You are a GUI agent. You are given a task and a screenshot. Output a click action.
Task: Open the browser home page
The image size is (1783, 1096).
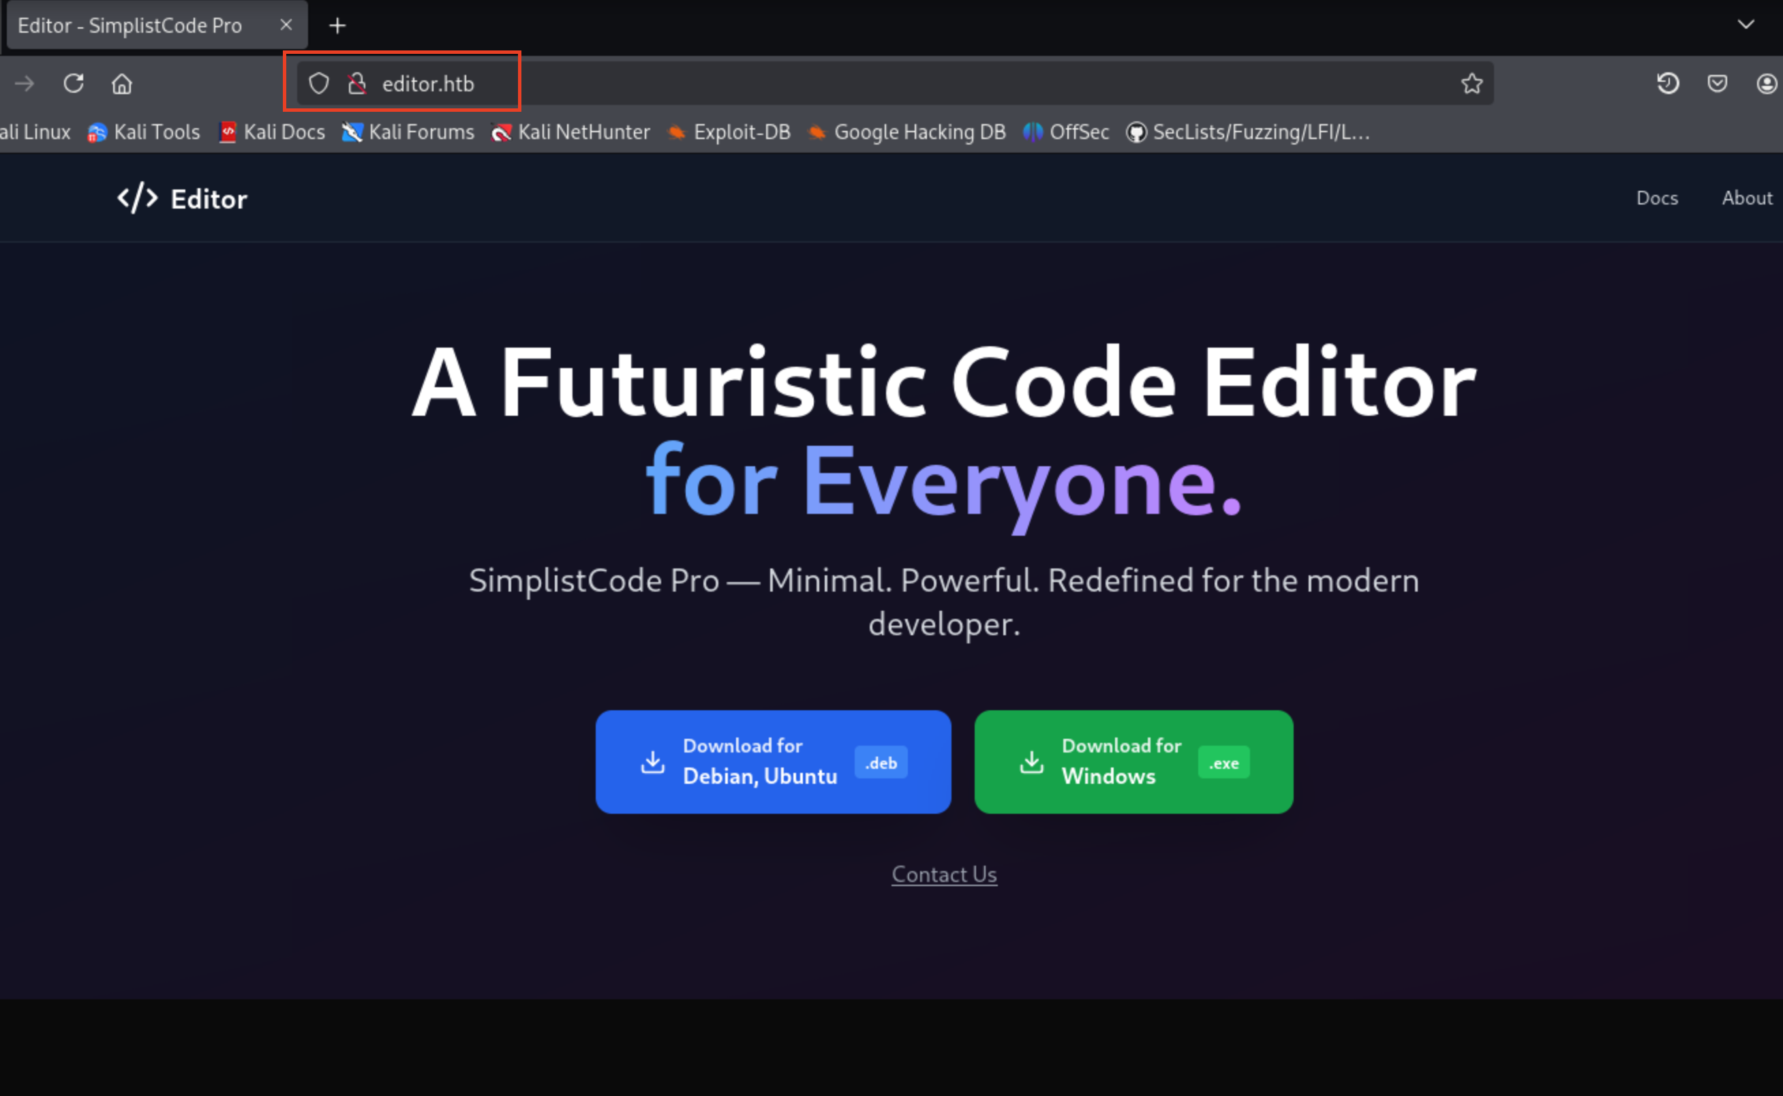[122, 82]
